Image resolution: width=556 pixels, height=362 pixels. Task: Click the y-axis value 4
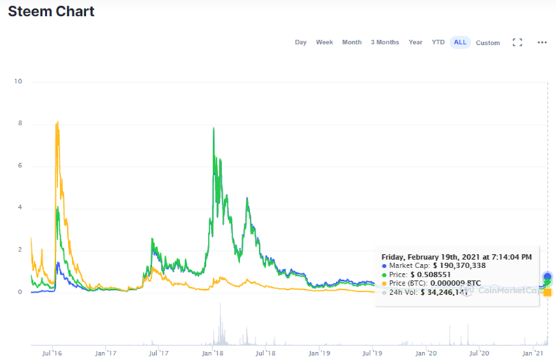pos(20,207)
